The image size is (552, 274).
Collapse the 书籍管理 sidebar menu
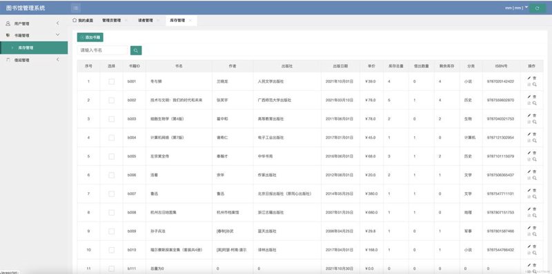pos(34,36)
